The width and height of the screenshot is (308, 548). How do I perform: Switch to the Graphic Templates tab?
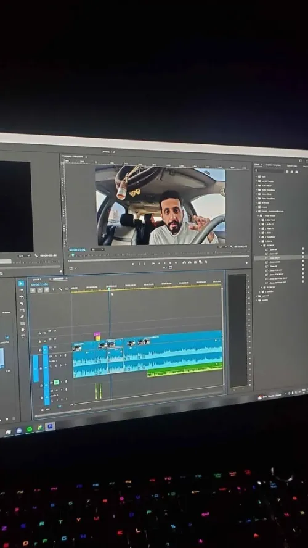coord(273,165)
